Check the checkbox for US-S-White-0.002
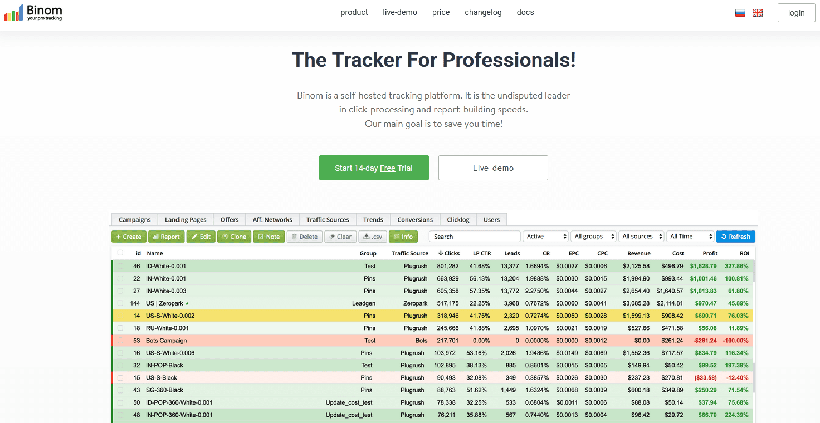 click(120, 316)
